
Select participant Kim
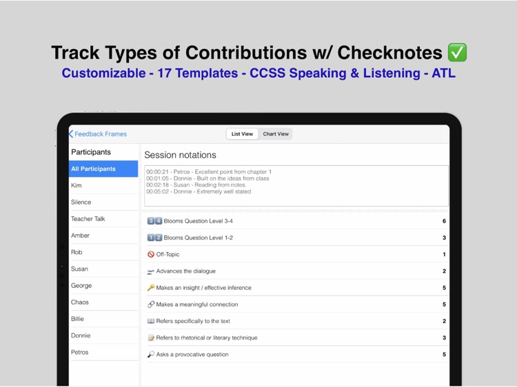coord(103,185)
